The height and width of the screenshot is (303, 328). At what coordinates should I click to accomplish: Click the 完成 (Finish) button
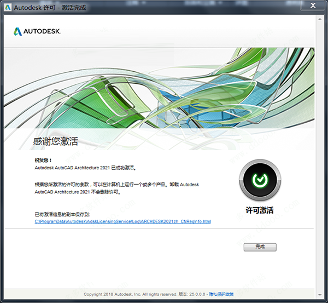(260, 247)
